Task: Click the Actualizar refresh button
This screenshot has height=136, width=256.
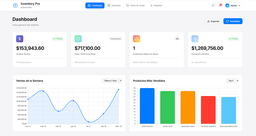Action: (233, 21)
